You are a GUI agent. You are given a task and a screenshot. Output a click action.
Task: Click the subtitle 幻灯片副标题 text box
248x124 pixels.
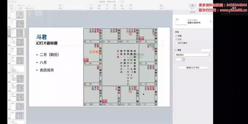[x=47, y=43]
